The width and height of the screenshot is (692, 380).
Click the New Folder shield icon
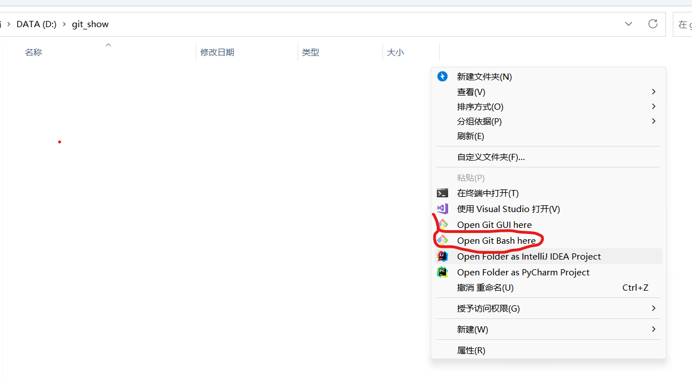(442, 76)
